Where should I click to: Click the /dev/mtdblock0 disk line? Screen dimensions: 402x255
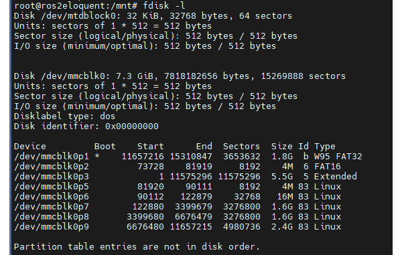coord(153,16)
